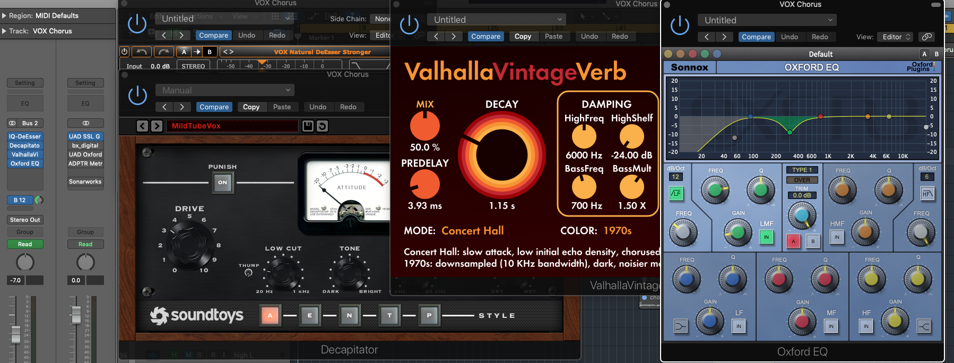Change reverb COLOR 1970s
954x363 pixels.
[x=618, y=231]
